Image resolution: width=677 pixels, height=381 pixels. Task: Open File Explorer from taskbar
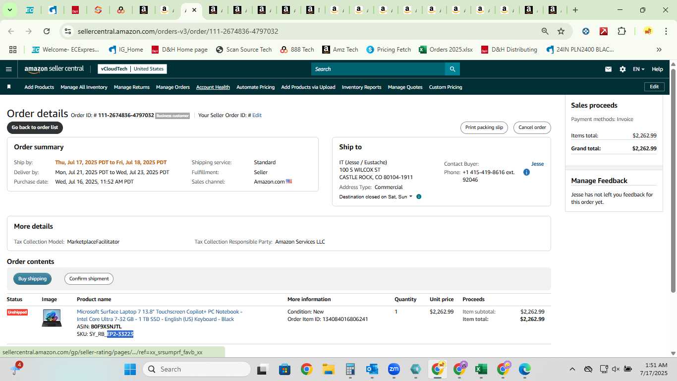[x=328, y=369]
